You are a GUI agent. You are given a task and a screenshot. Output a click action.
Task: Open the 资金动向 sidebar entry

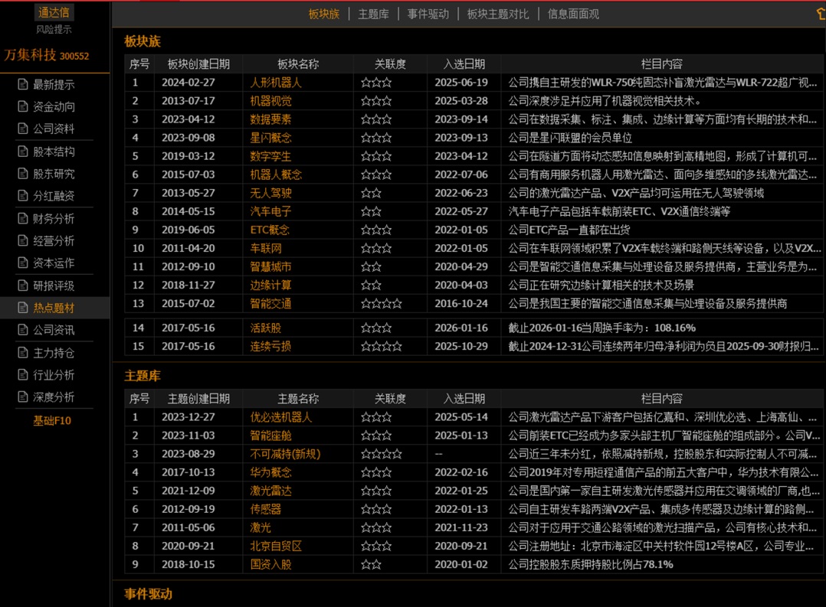pyautogui.click(x=54, y=106)
